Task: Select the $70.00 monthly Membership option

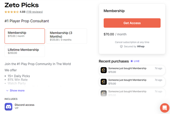Action: tap(25, 36)
